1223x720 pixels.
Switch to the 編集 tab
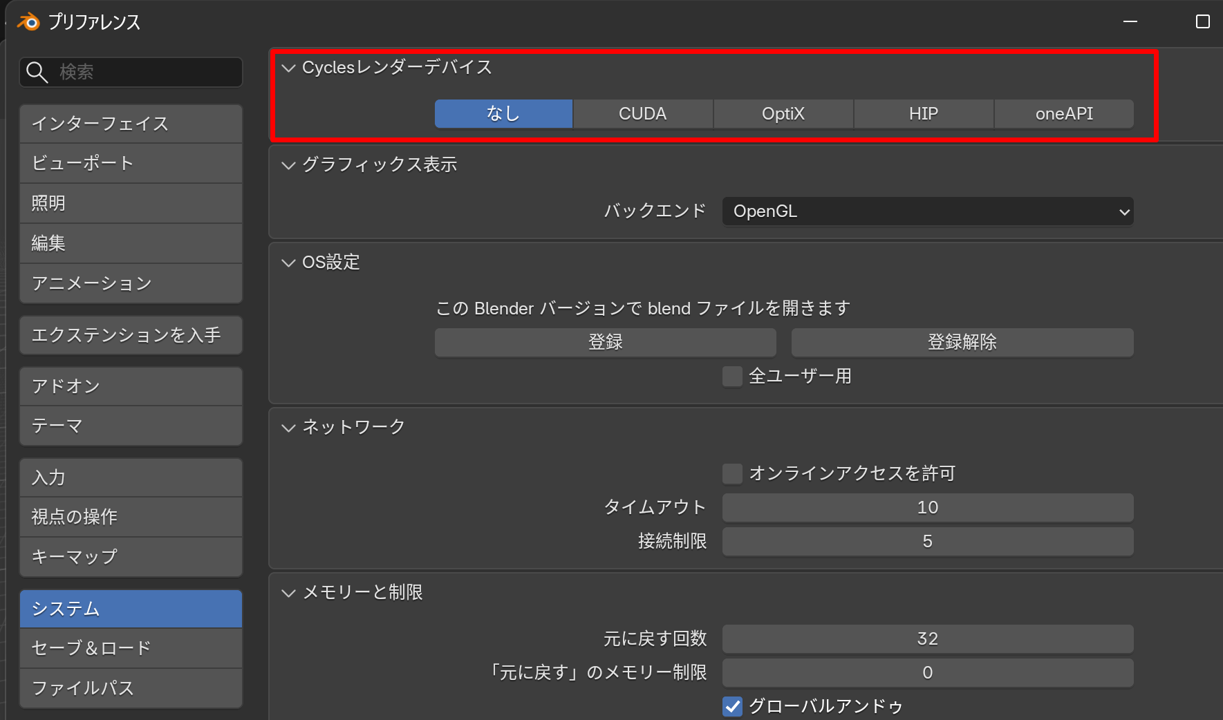tap(131, 243)
